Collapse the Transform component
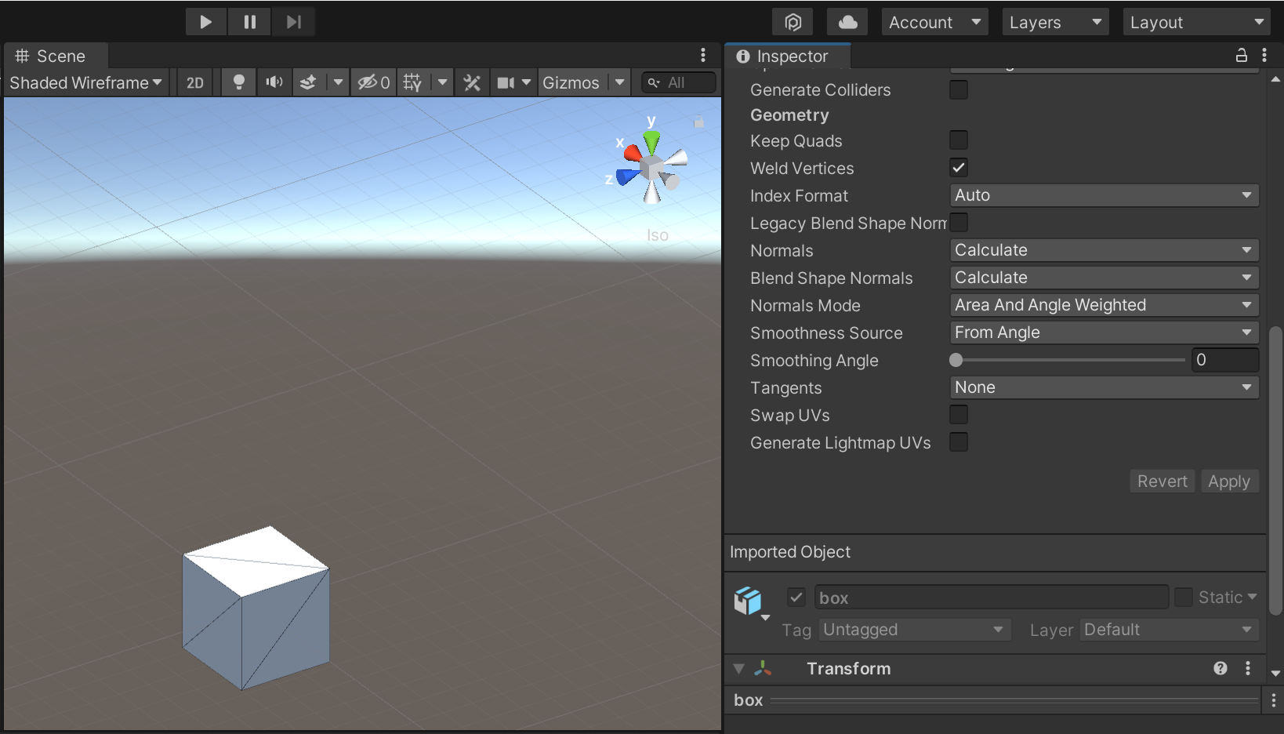Screen dimensions: 1284x734 (x=738, y=669)
